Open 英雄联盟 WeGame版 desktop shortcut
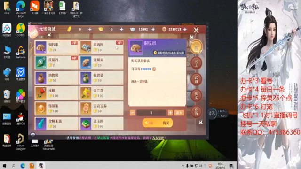Screen dimensions: 301x169 click(x=48, y=145)
